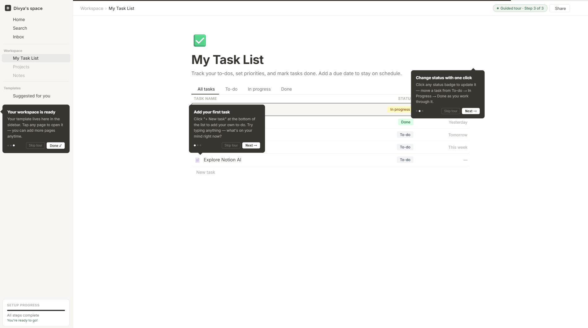Click Done in 'Your workspace is ready' tooltip

click(x=56, y=146)
